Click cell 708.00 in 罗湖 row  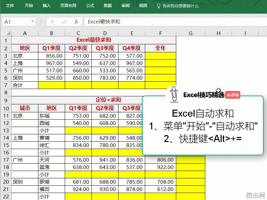(x=161, y=182)
